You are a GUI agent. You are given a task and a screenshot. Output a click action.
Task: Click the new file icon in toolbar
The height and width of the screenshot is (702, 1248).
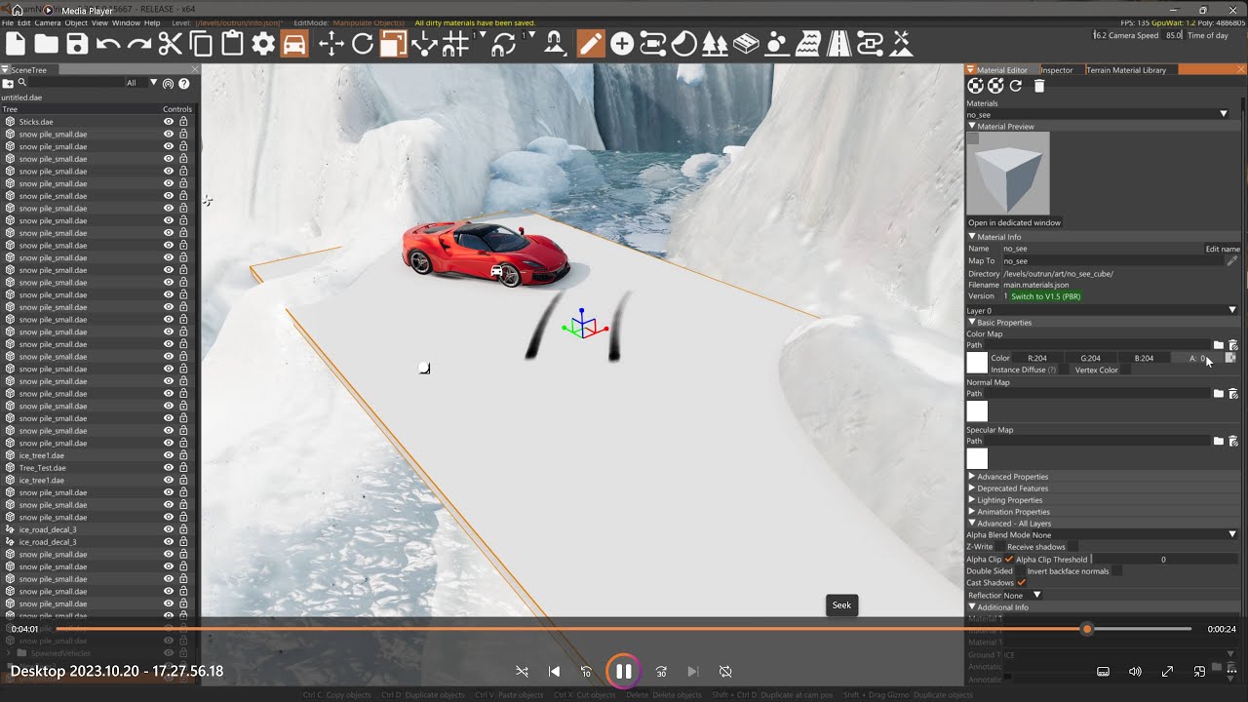[16, 44]
